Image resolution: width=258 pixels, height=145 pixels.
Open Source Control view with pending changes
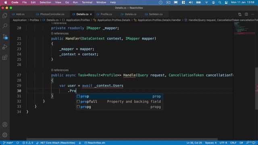tap(5, 37)
